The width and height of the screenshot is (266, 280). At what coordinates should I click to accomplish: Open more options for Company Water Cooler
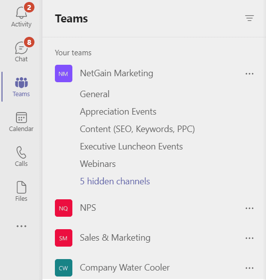(250, 268)
